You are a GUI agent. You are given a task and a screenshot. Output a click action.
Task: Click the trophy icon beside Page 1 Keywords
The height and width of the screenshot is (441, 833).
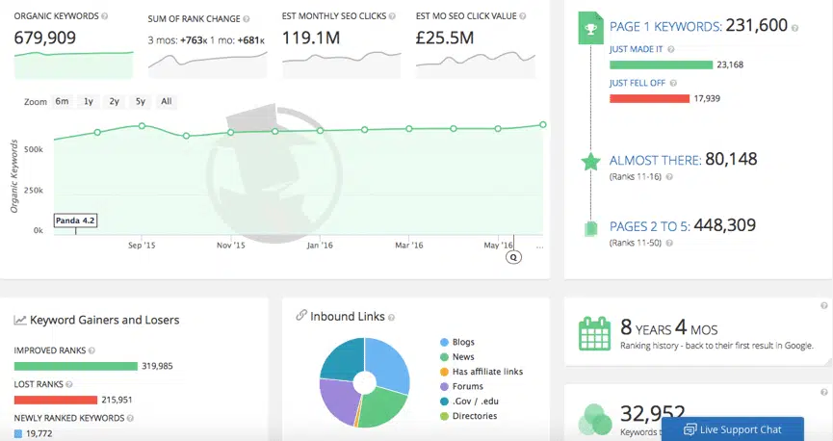[590, 29]
